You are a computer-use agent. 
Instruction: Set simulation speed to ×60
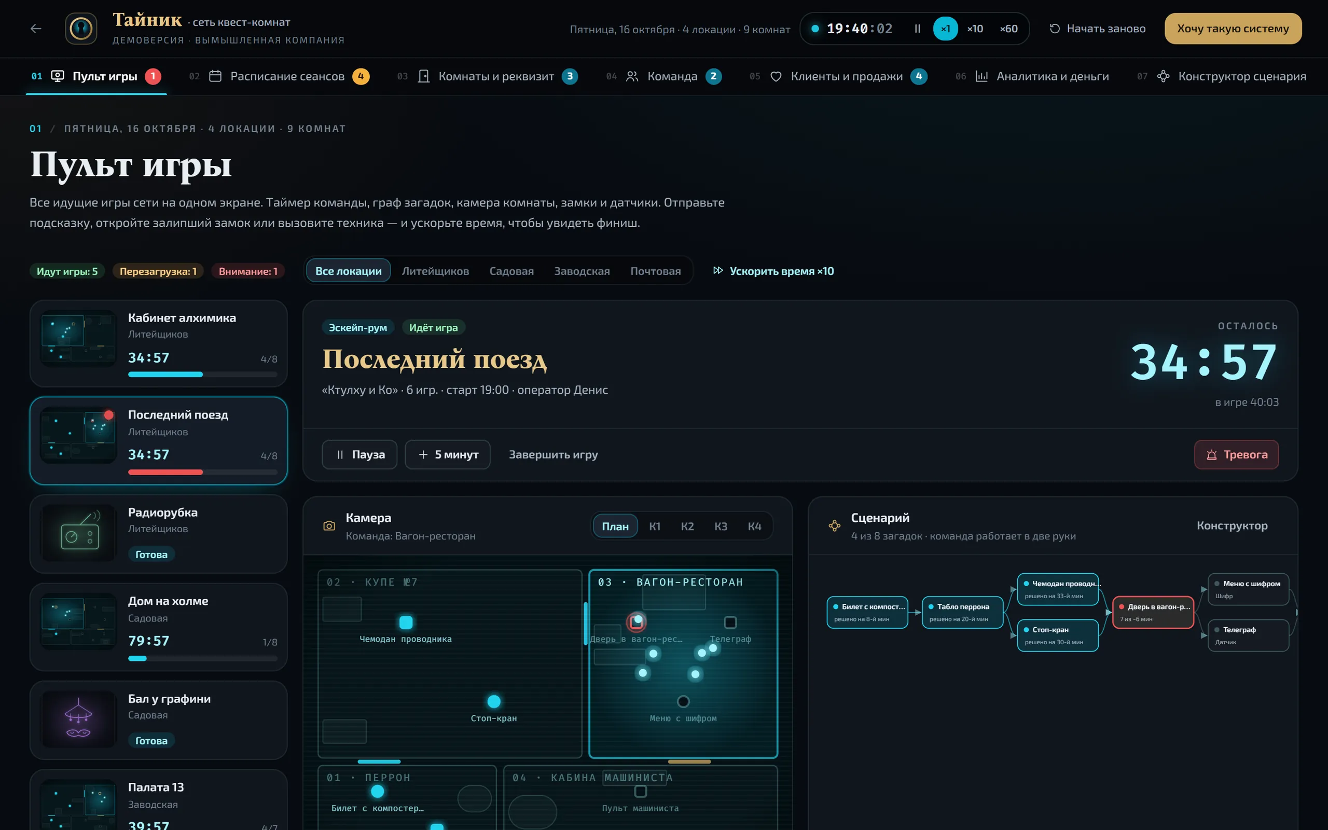tap(1008, 29)
